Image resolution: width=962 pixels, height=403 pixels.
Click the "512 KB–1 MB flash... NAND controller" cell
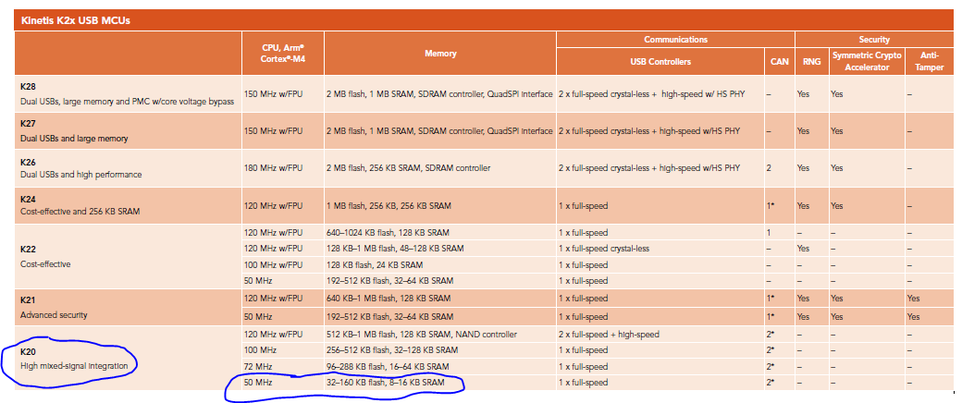(422, 335)
